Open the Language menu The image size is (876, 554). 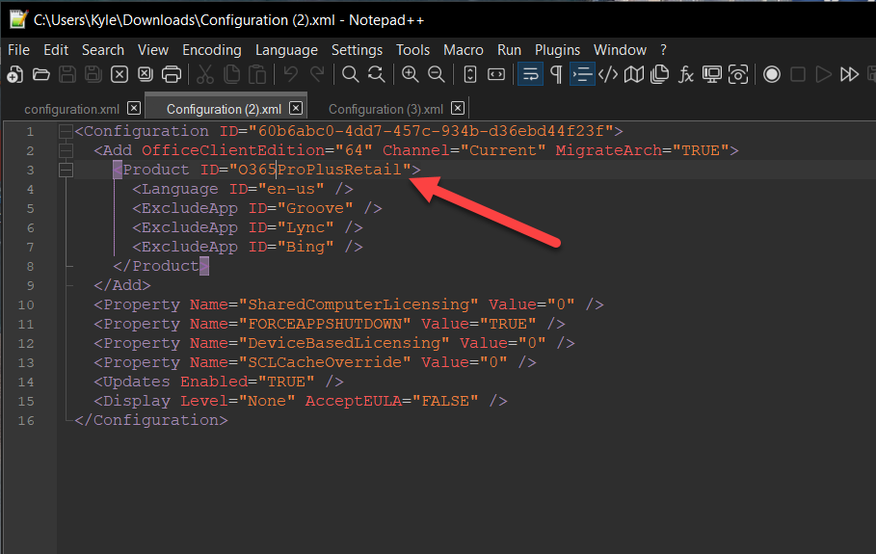click(x=286, y=50)
